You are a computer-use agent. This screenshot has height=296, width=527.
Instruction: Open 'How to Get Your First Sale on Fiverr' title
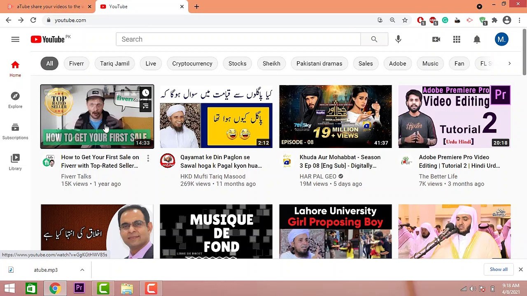100,162
